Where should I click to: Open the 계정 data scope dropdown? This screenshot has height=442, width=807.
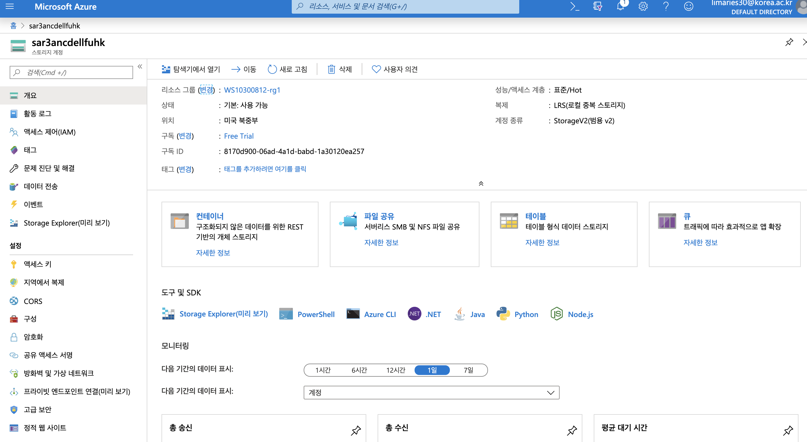point(431,392)
